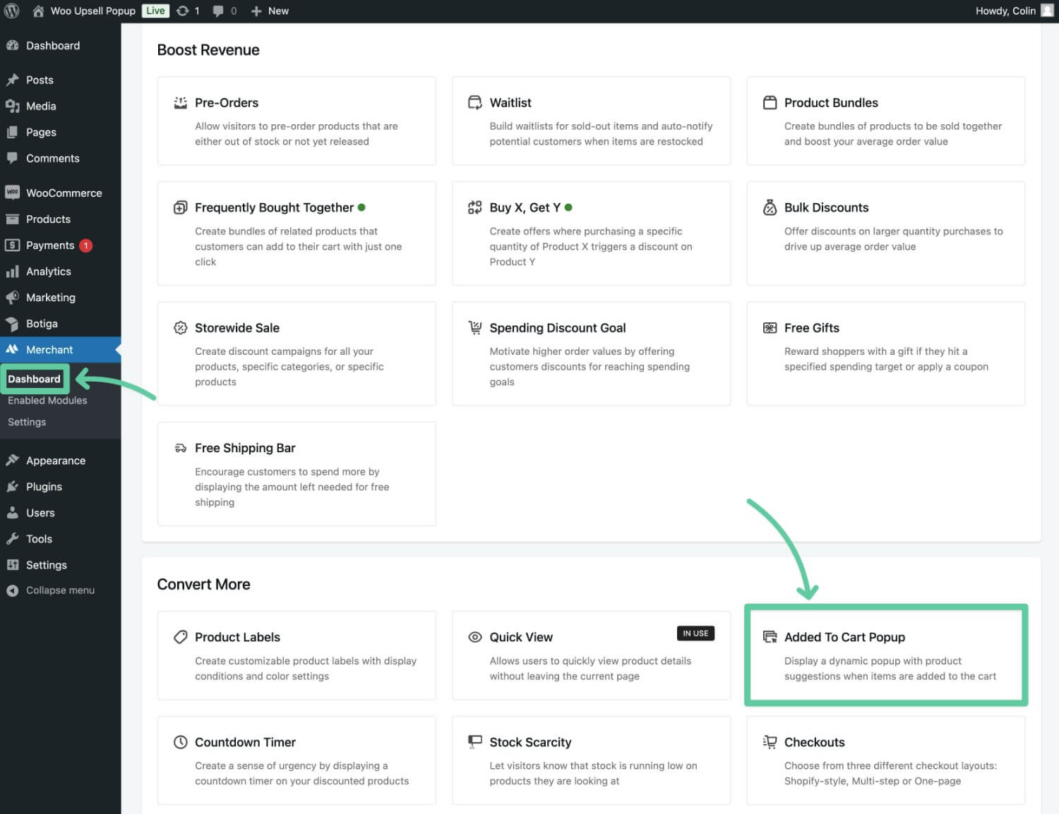Click Colin's user avatar in admin bar
1059x814 pixels.
pyautogui.click(x=1047, y=11)
